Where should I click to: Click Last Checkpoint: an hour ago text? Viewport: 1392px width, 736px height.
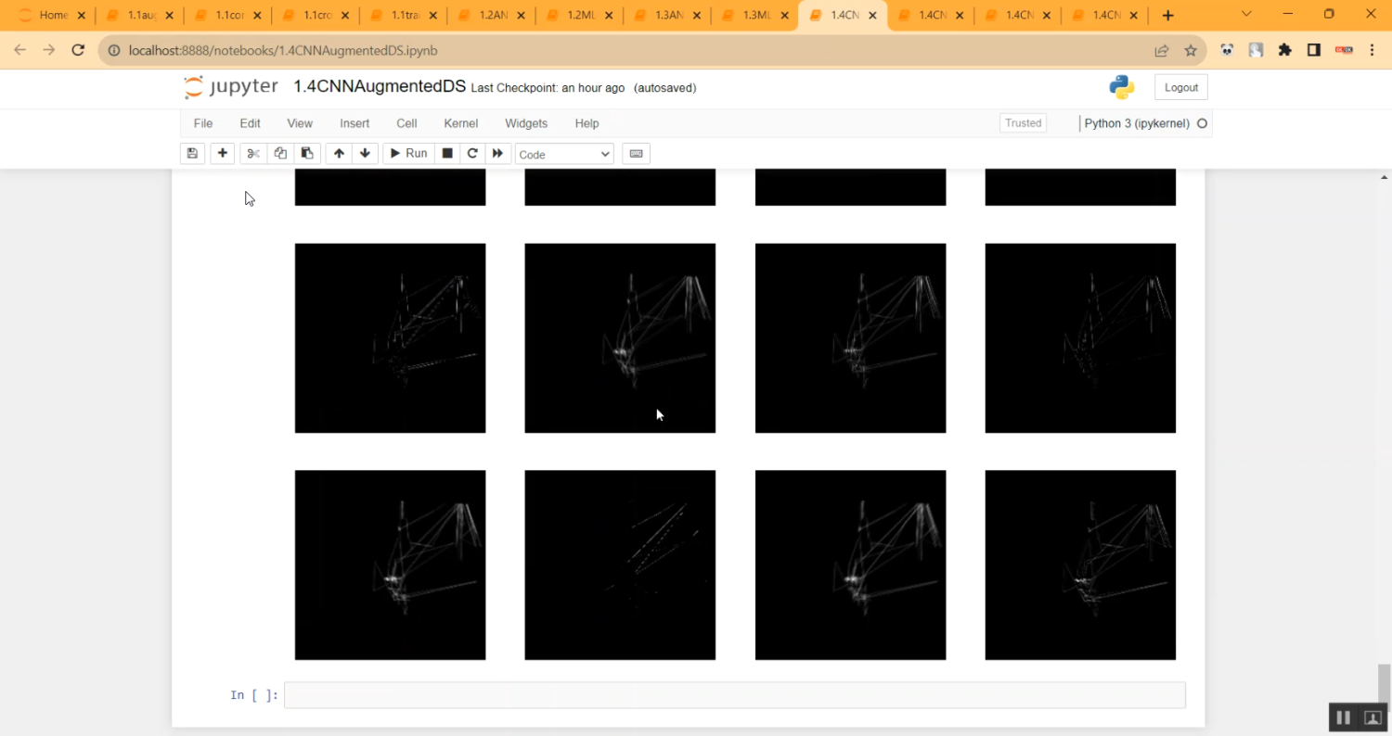pos(548,88)
